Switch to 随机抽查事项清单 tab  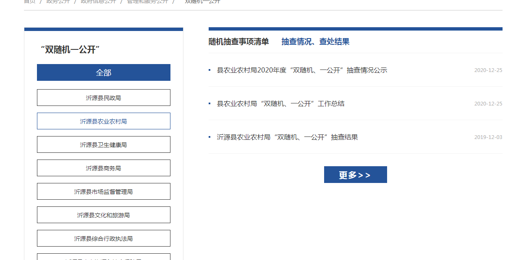tap(238, 41)
